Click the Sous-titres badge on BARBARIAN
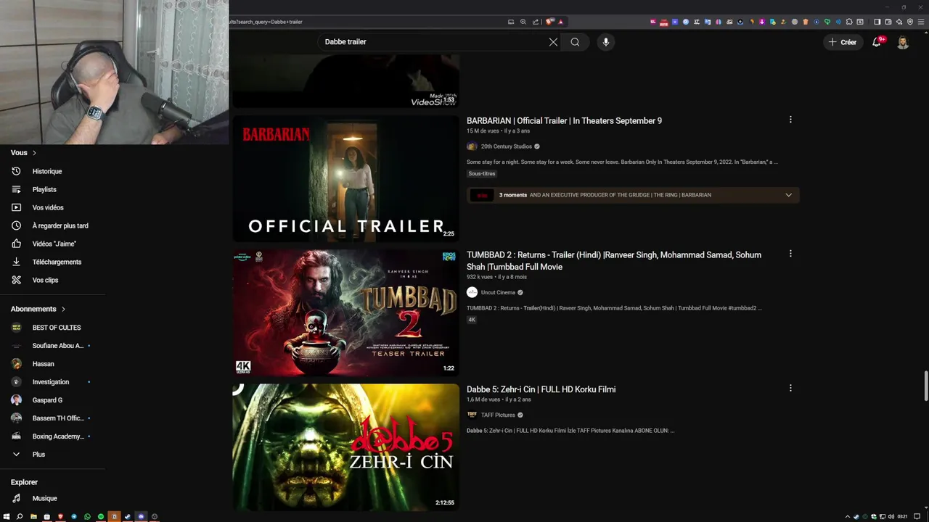Screen dimensions: 929x522 tap(482, 174)
